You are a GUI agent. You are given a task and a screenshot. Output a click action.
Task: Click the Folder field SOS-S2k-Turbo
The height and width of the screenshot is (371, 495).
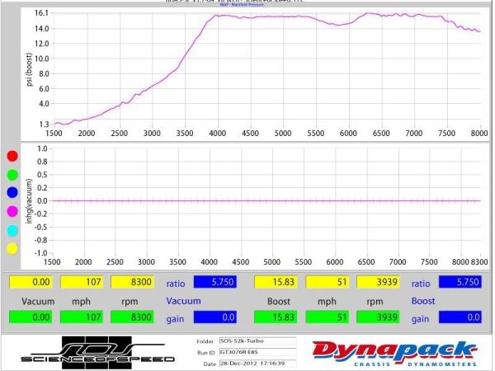click(258, 341)
